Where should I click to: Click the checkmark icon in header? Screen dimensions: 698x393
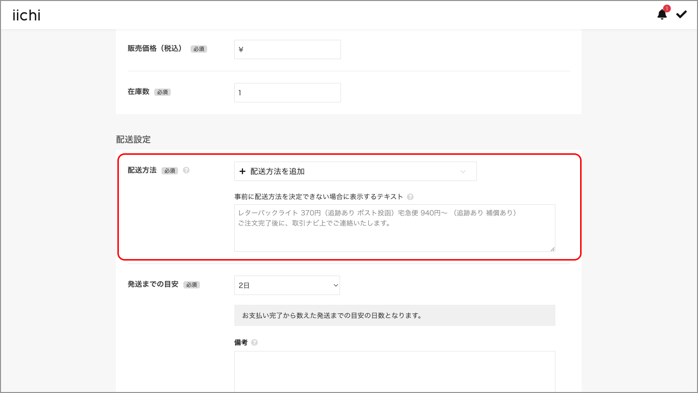coord(682,15)
